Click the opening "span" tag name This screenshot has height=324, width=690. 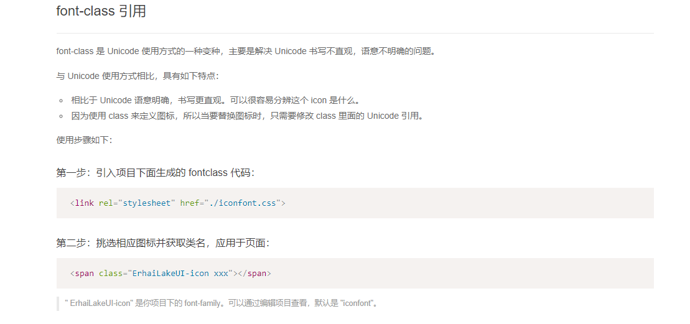tap(84, 273)
